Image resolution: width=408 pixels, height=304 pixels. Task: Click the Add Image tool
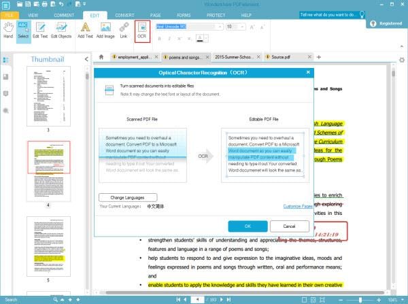[x=105, y=31]
